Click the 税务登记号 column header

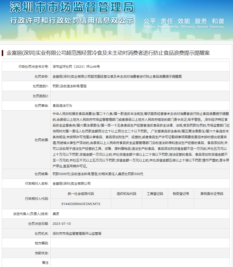coord(181,194)
